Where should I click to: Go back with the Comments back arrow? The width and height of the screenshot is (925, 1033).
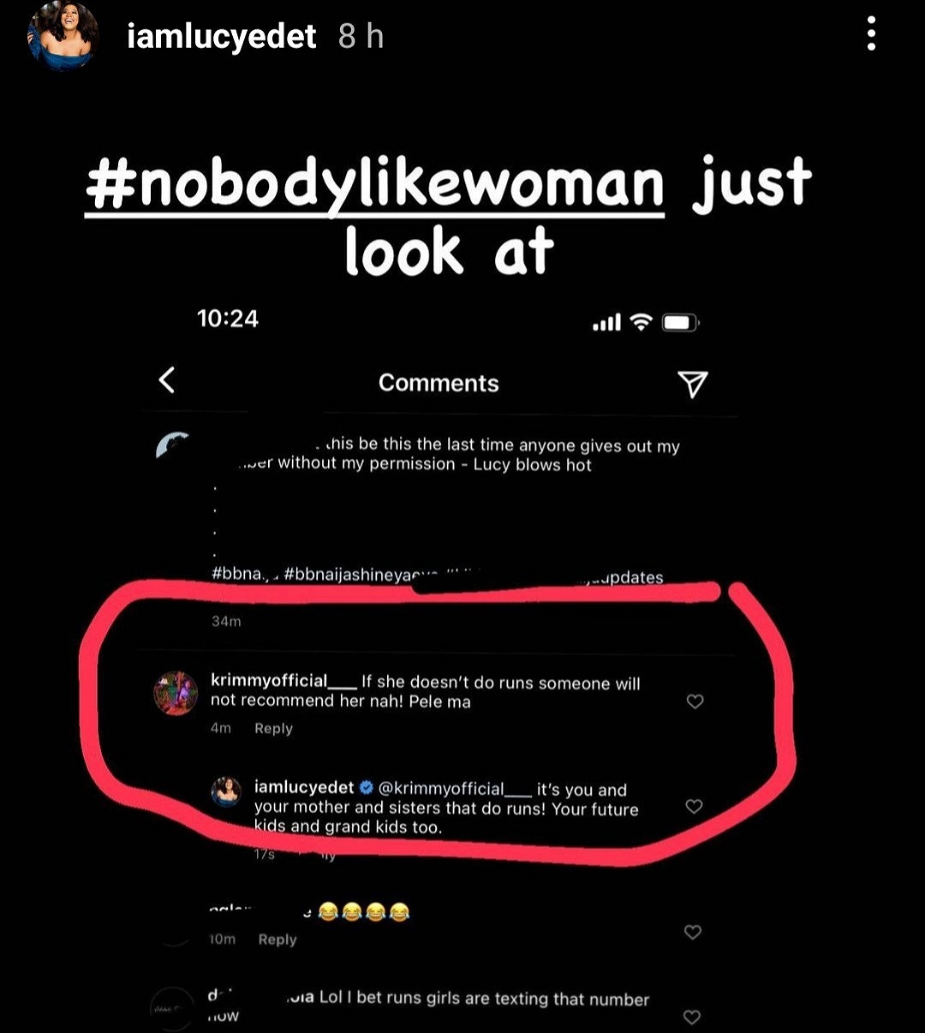tap(168, 379)
